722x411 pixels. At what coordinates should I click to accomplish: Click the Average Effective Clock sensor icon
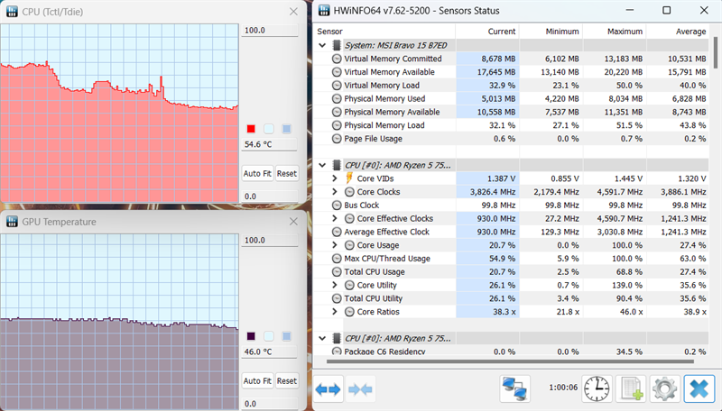pos(337,232)
